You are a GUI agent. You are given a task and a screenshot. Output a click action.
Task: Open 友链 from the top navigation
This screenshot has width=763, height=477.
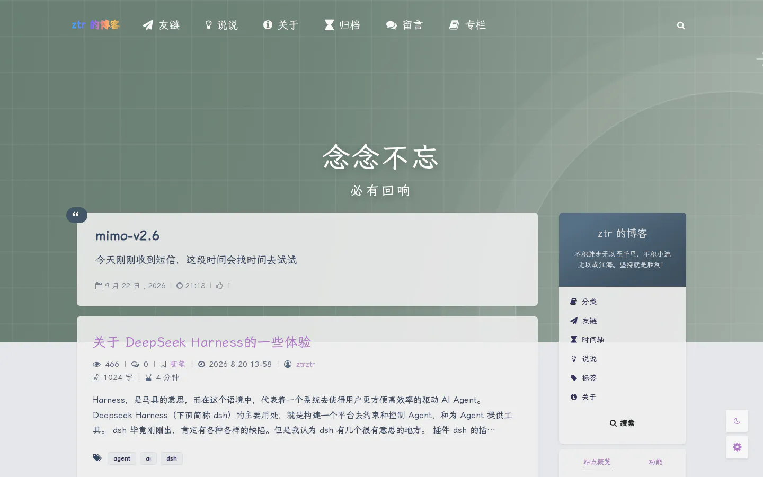point(169,25)
